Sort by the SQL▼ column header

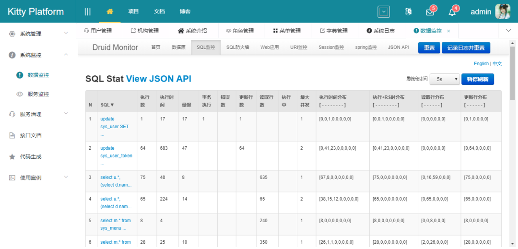tap(107, 105)
